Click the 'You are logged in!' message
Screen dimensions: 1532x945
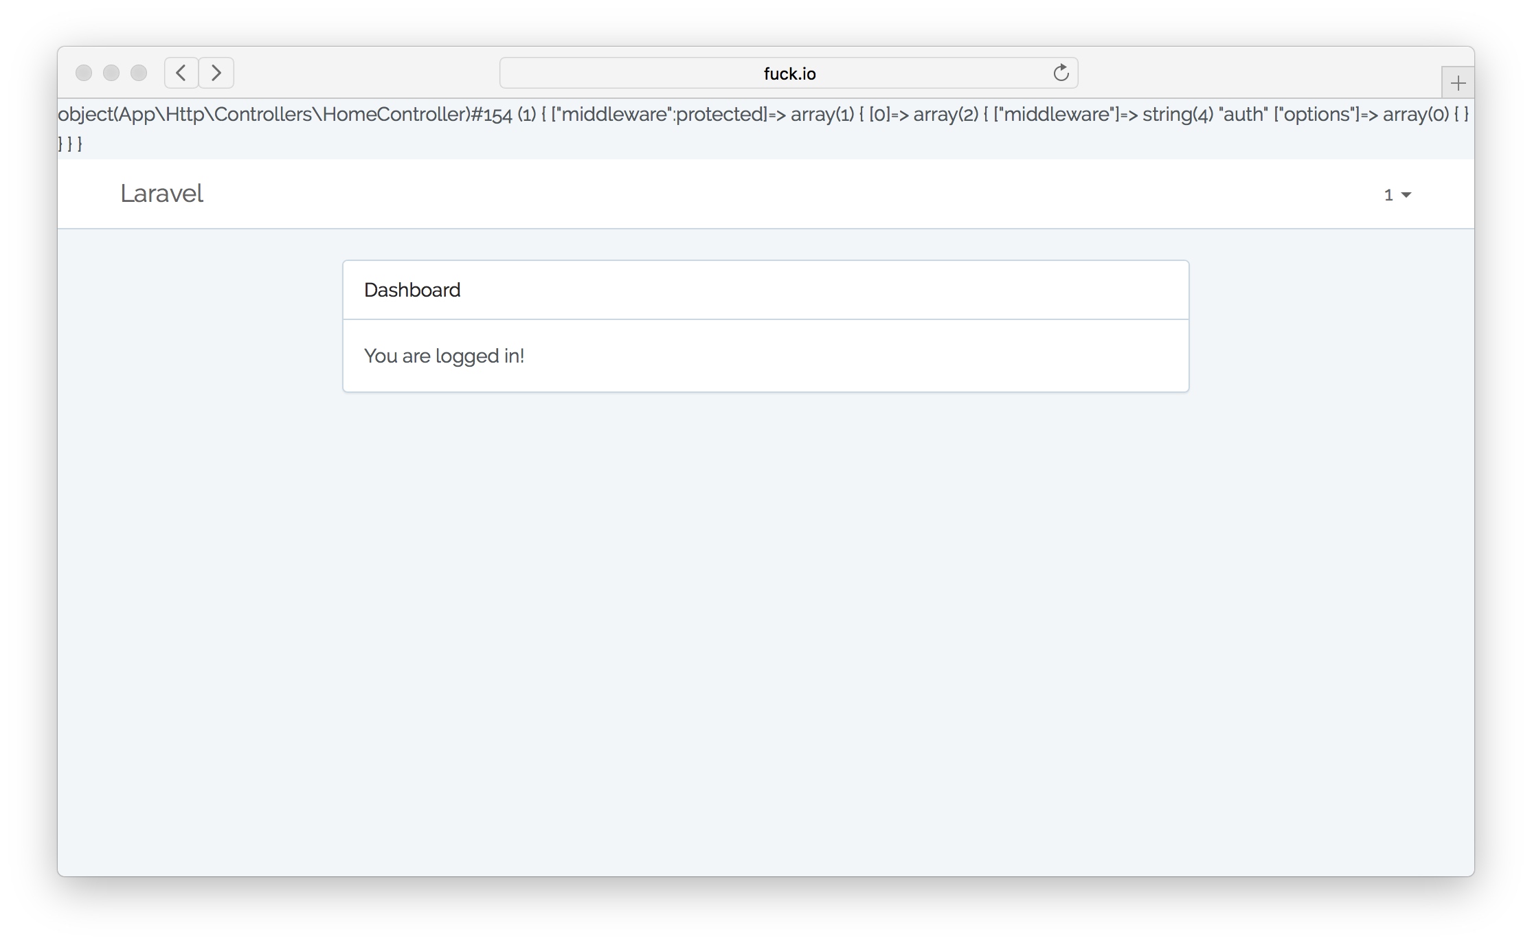pyautogui.click(x=444, y=356)
